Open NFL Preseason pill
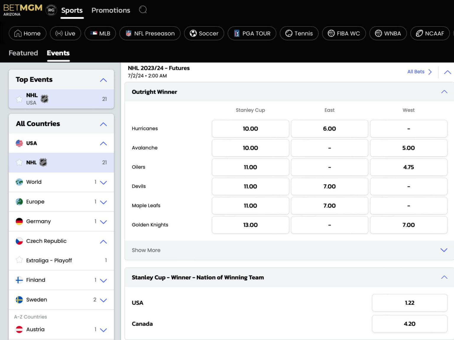 point(150,33)
